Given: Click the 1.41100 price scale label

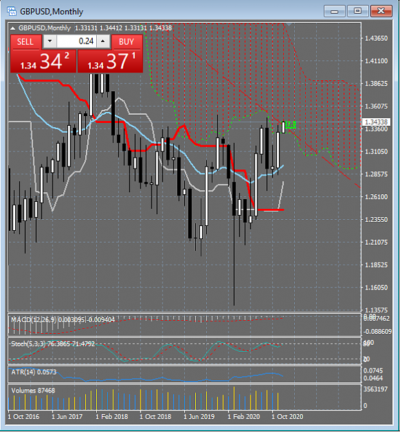Looking at the screenshot, I should 376,61.
